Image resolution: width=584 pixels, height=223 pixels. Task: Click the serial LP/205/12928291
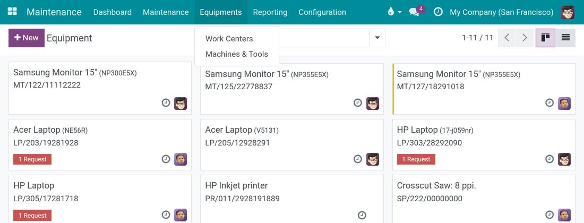click(237, 143)
